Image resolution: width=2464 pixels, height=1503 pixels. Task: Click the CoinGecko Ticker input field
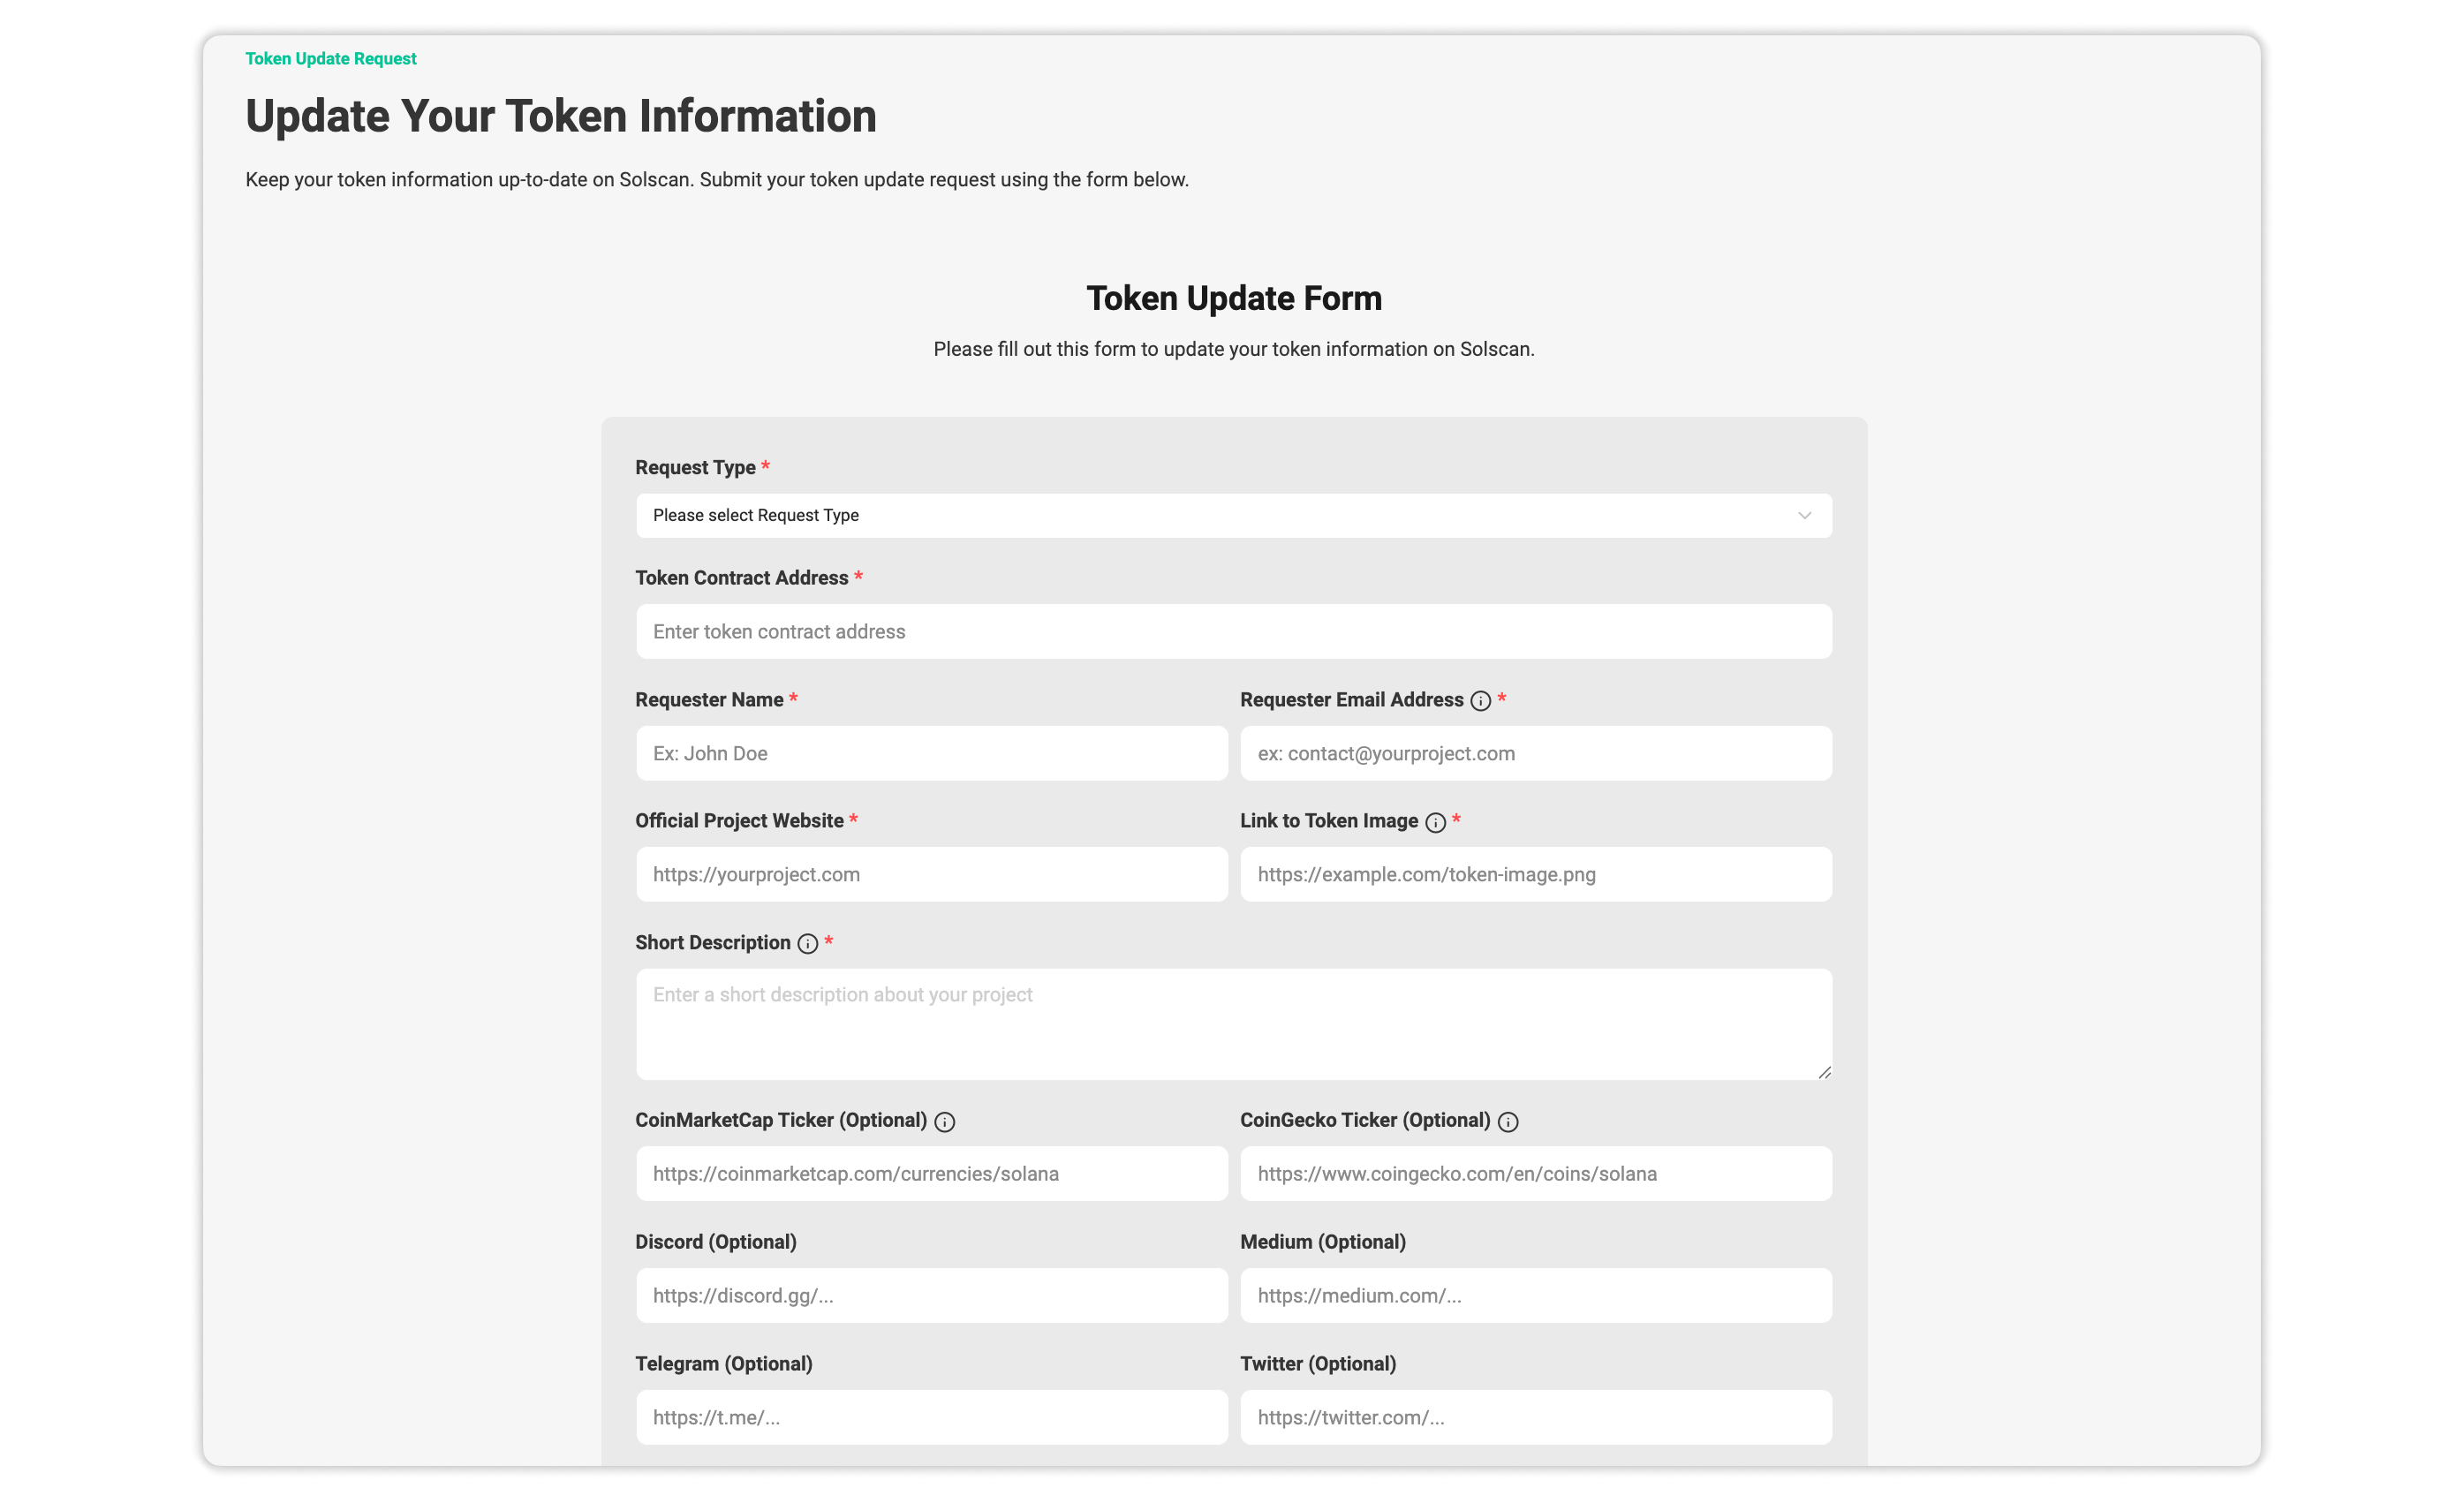click(x=1535, y=1173)
